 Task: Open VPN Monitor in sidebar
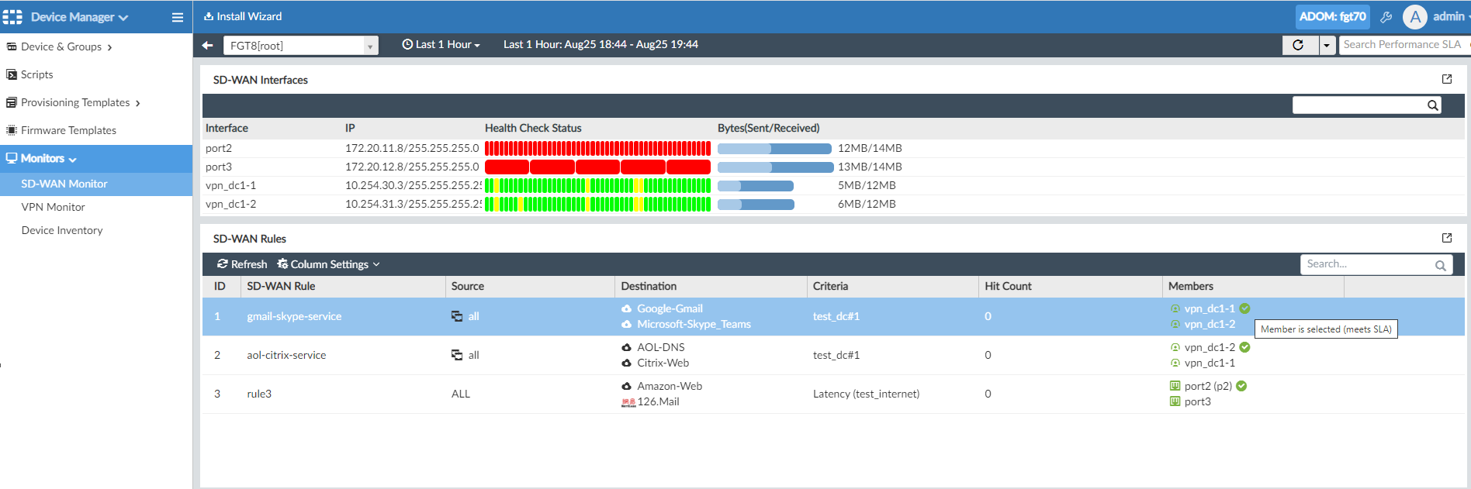tap(53, 207)
